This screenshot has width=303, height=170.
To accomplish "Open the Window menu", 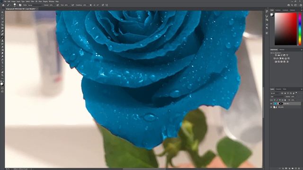I will click(52, 1).
